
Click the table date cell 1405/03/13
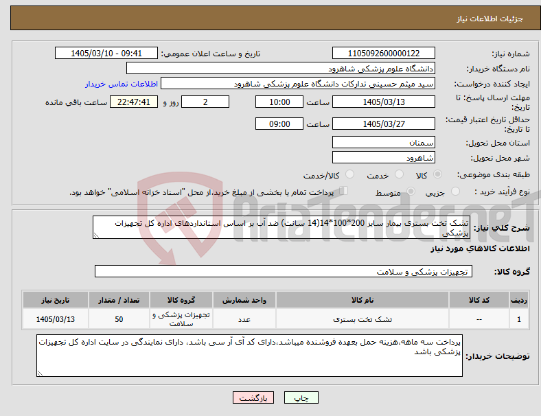click(x=56, y=319)
